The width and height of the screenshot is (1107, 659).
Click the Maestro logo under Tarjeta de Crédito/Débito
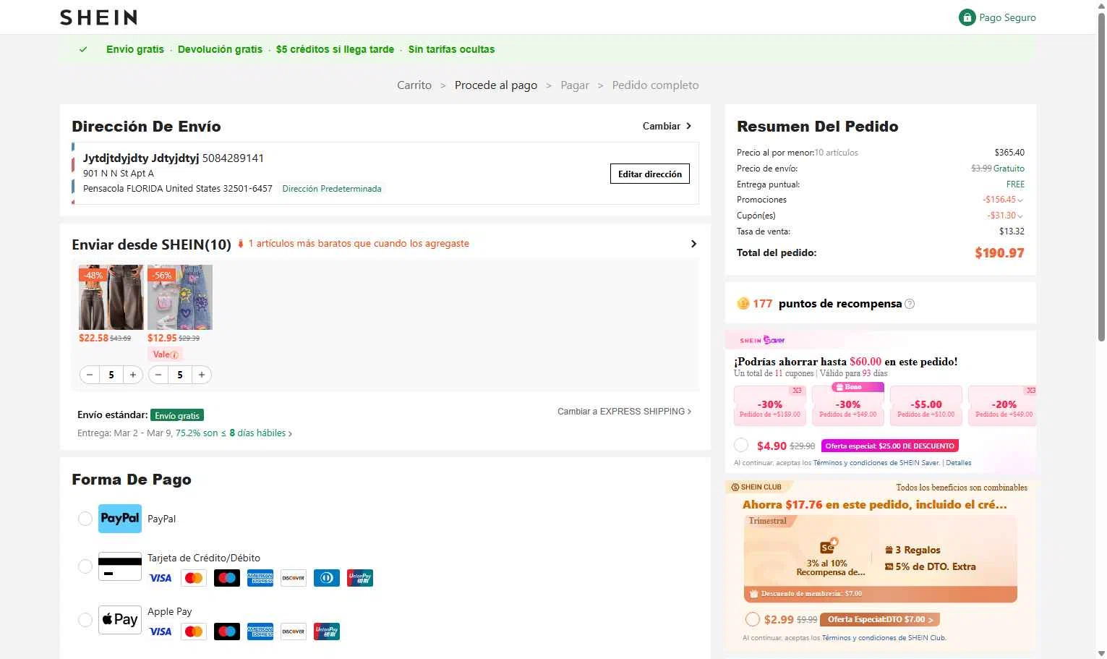coord(227,578)
